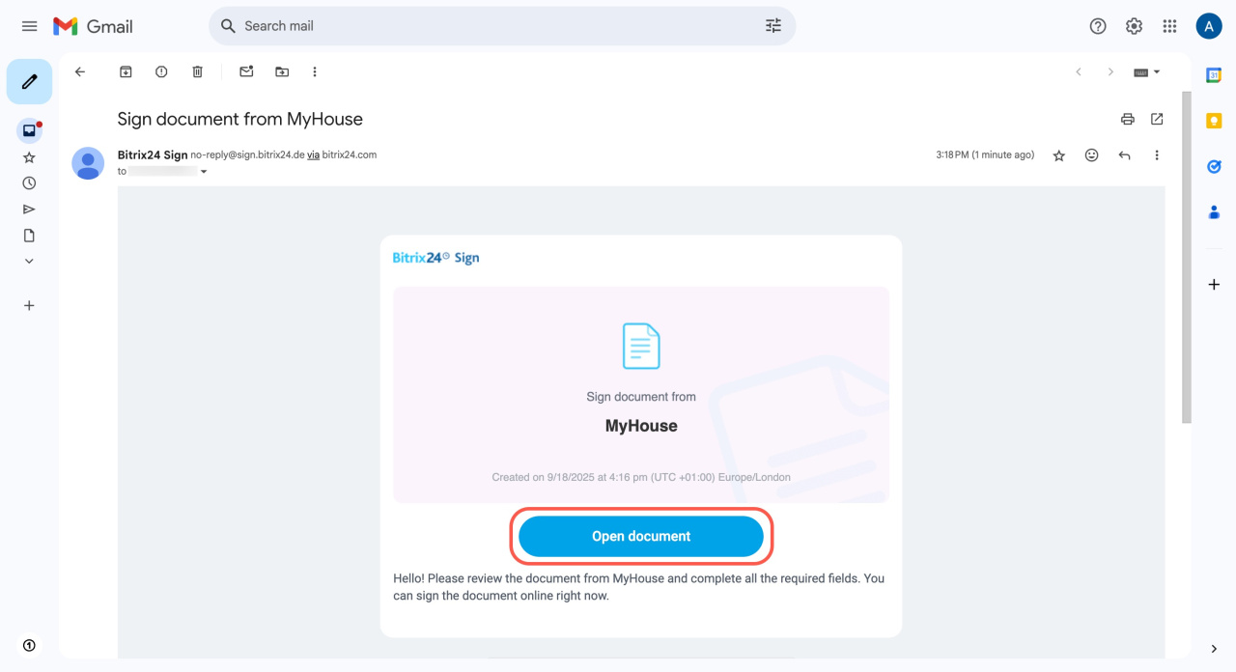Click the Bitrix24 Sign logo
1236x672 pixels.
click(x=436, y=258)
